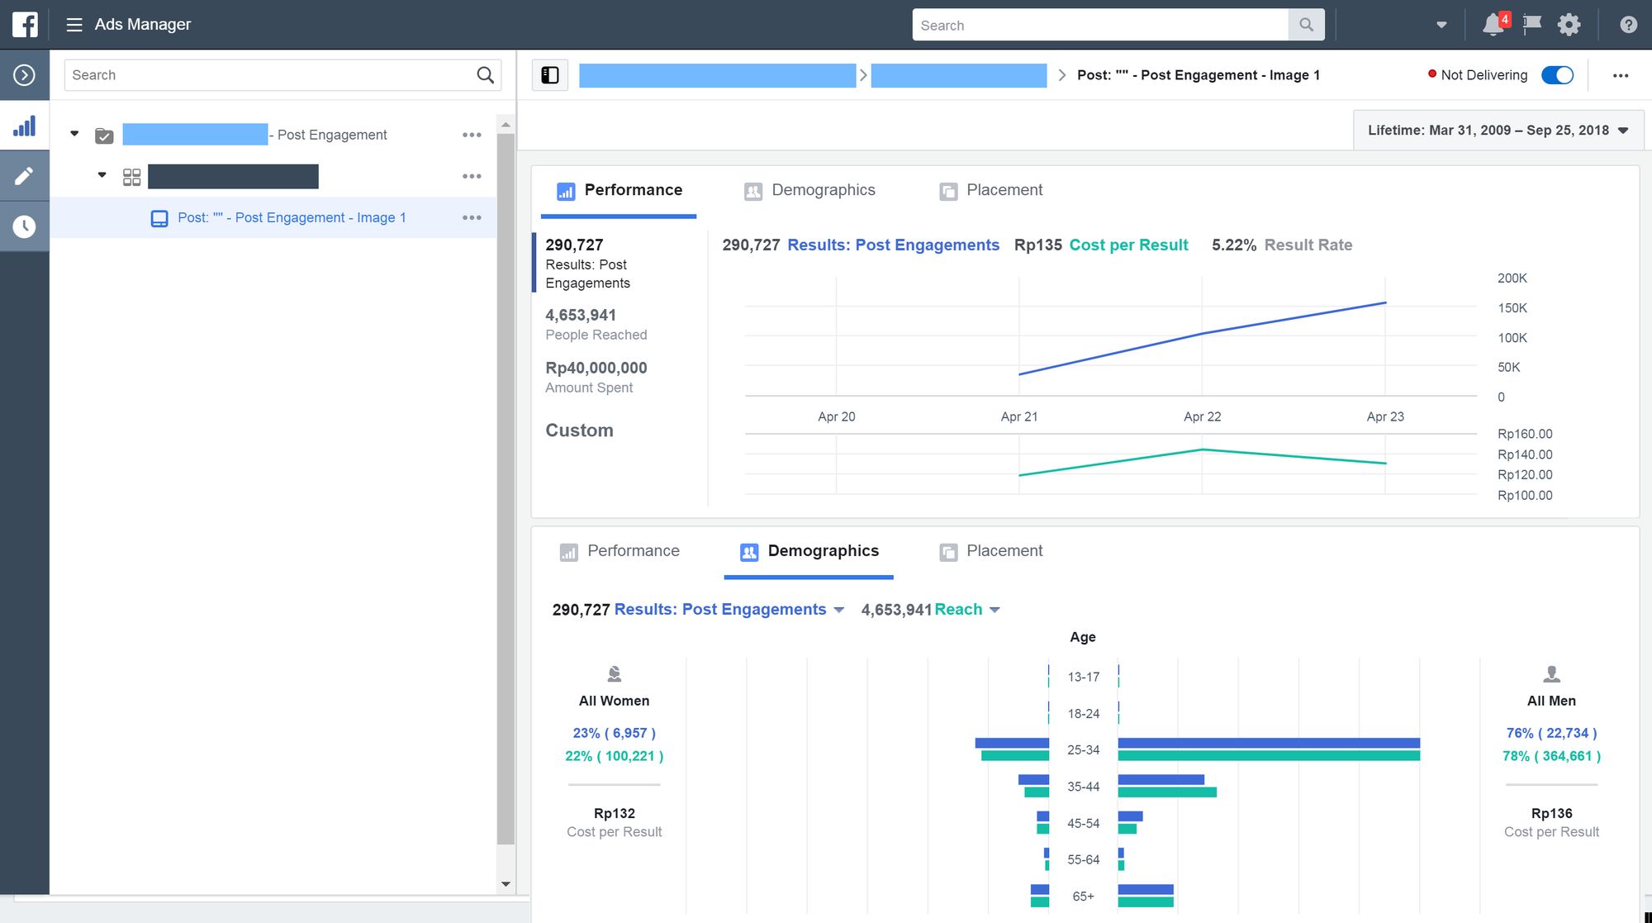Image resolution: width=1652 pixels, height=923 pixels.
Task: Click the left panel scrollbar down arrow
Action: (x=506, y=884)
